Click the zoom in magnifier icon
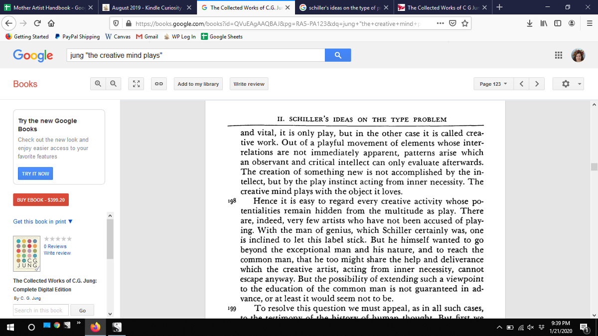Image resolution: width=598 pixels, height=336 pixels. 98,84
